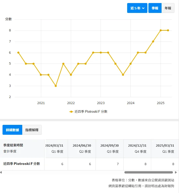This screenshot has width=179, height=193.
Task: Click the 近四季 Piotroski F 分數 row label
Action: 22,164
